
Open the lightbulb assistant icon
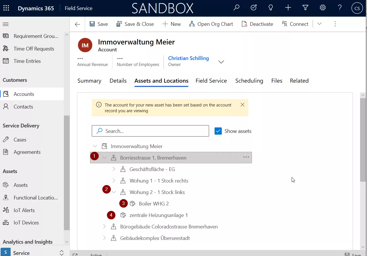[271, 8]
